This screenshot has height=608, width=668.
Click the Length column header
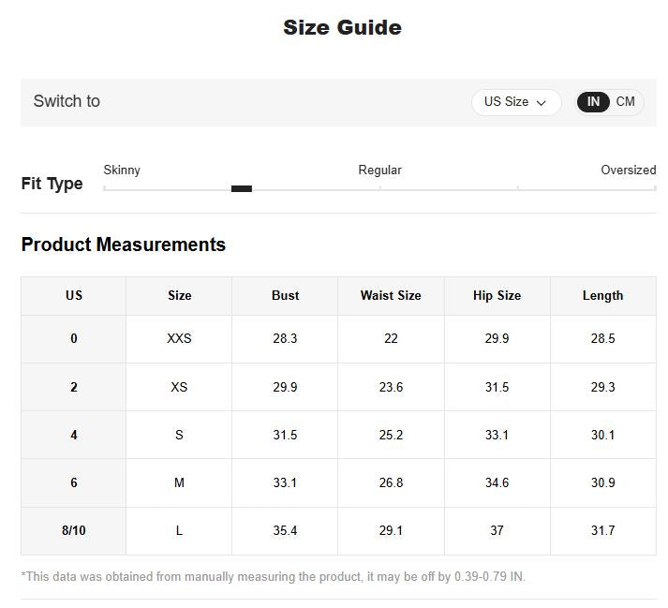click(x=602, y=295)
